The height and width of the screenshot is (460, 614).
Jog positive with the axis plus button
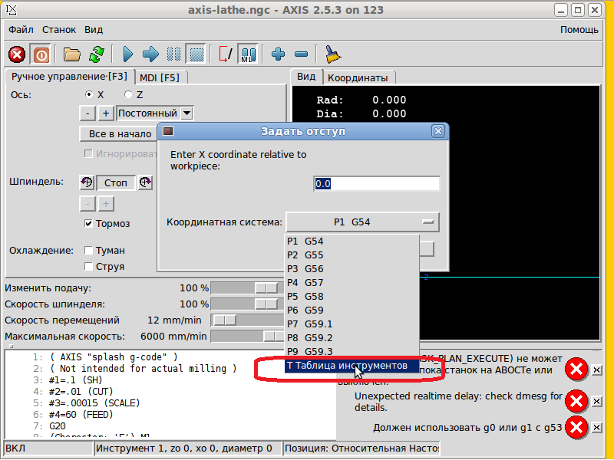(x=105, y=113)
